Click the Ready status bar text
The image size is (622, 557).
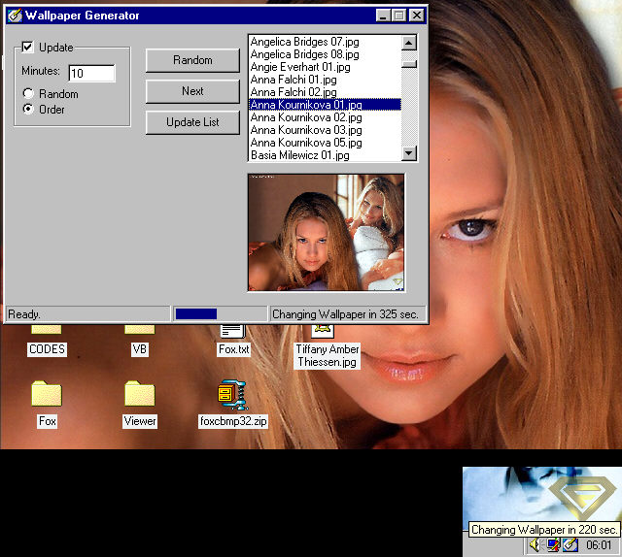[23, 314]
